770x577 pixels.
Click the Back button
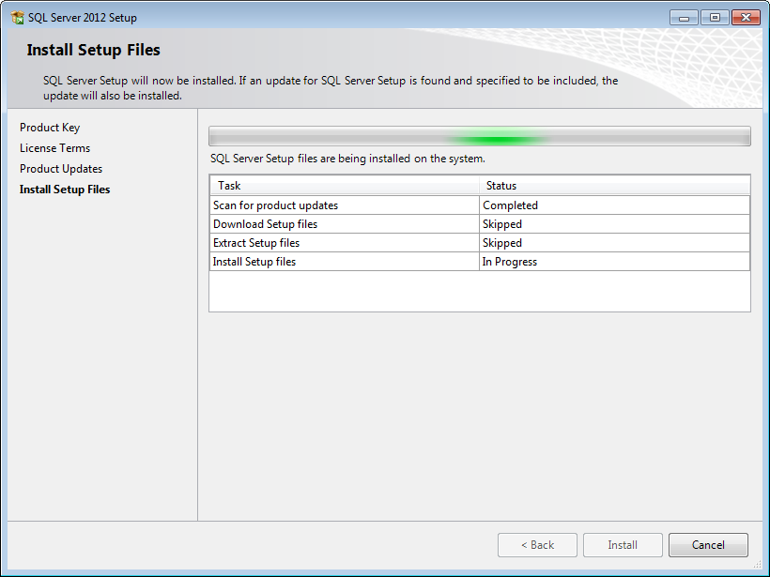(537, 545)
